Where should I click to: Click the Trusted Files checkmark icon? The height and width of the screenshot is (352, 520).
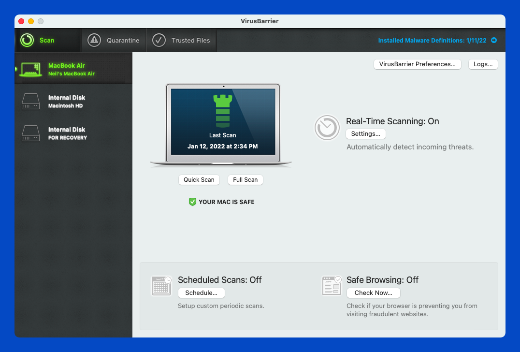tap(159, 40)
